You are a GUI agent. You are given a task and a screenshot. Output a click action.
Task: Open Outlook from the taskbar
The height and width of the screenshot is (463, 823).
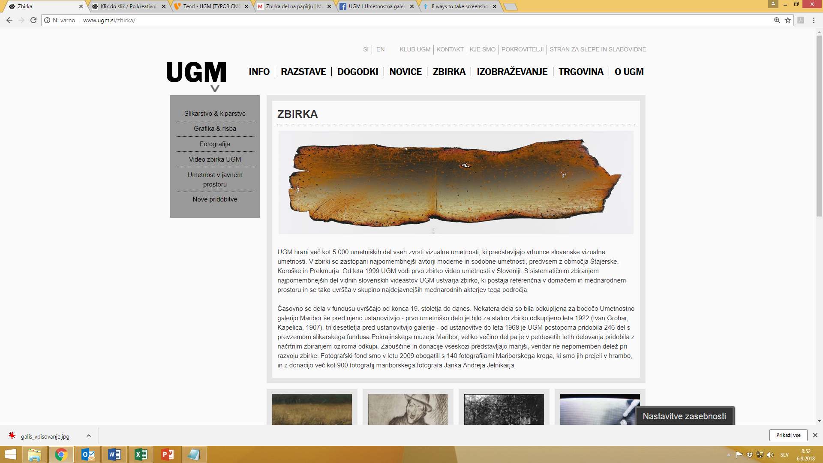coord(88,454)
